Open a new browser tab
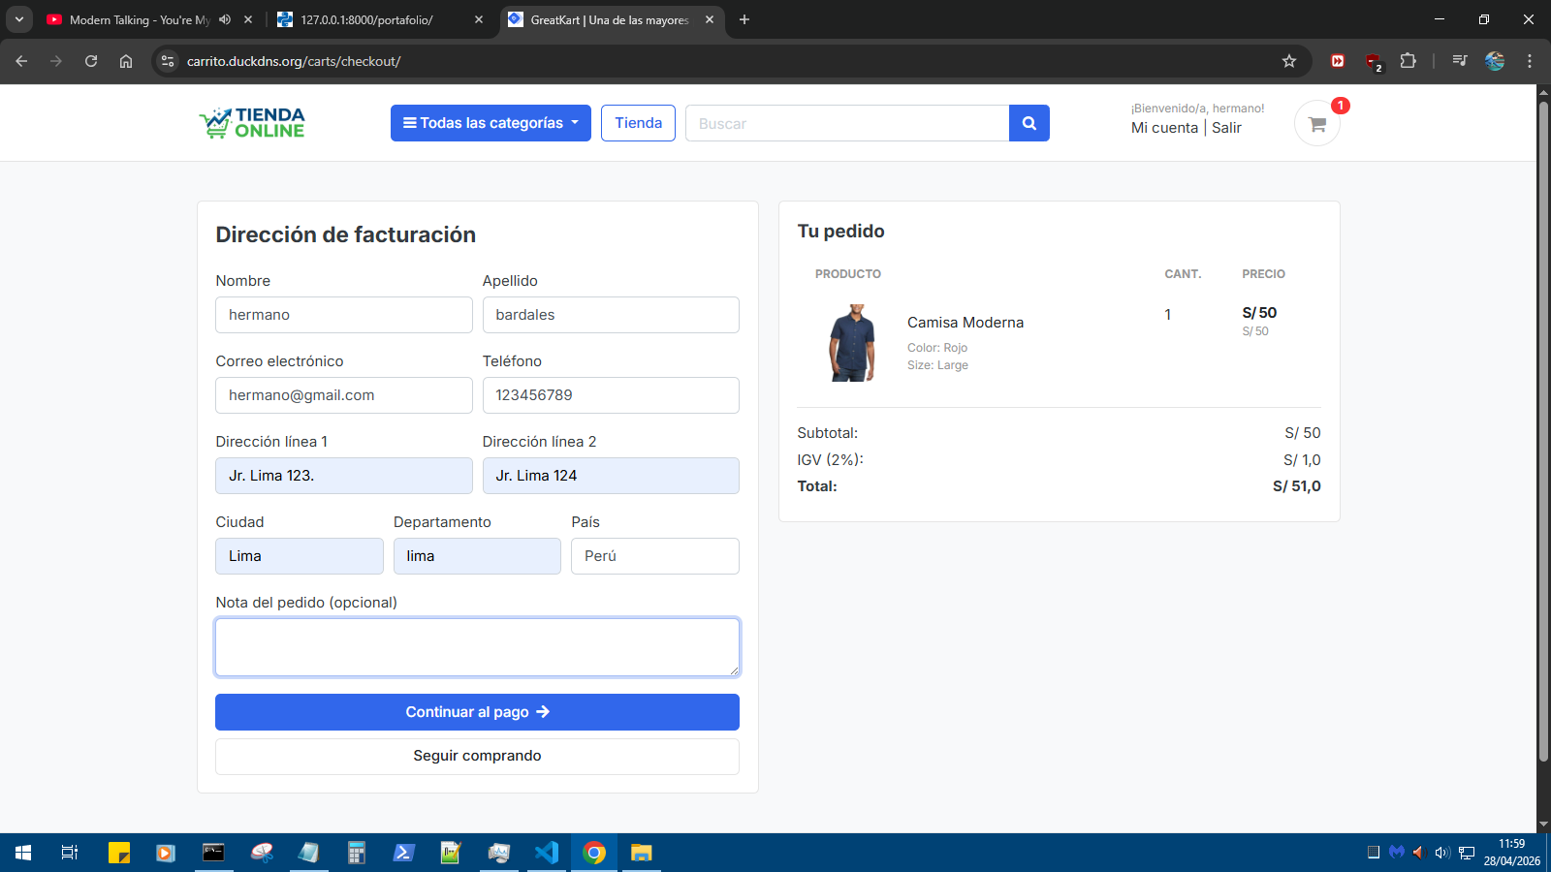Image resolution: width=1551 pixels, height=872 pixels. click(744, 19)
